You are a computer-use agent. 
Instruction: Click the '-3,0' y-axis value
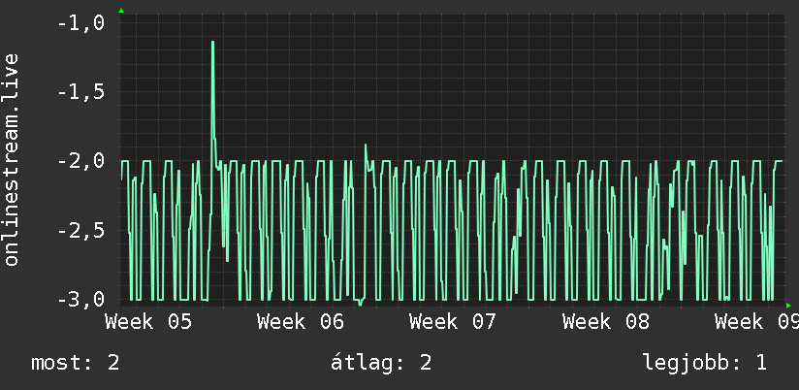point(81,300)
